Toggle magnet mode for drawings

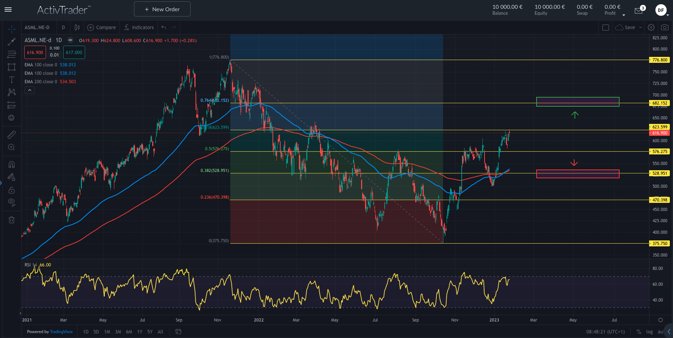tap(12, 165)
